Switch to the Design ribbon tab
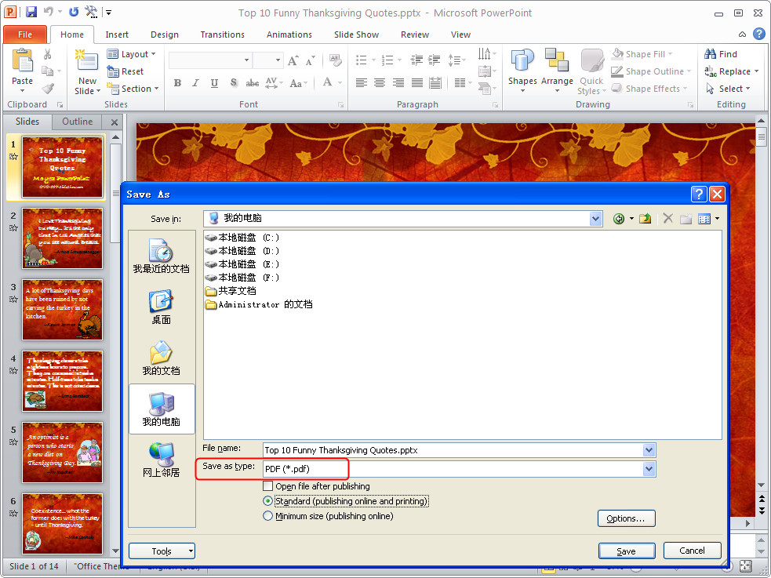The height and width of the screenshot is (578, 771). pyautogui.click(x=165, y=35)
